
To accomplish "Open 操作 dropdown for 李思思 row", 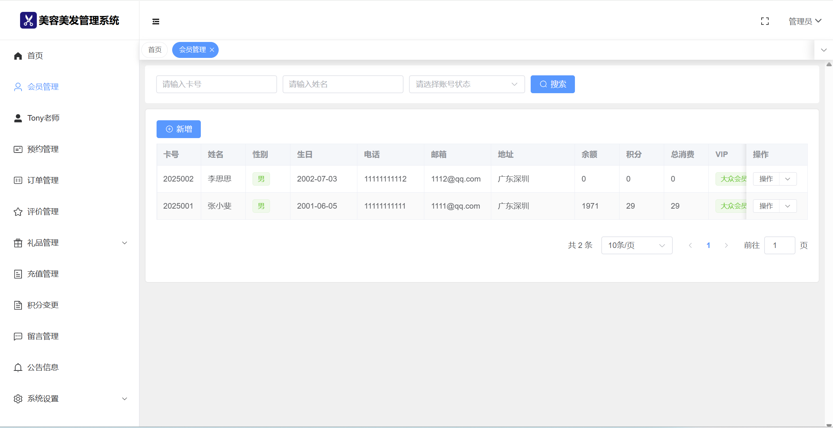I will [788, 179].
